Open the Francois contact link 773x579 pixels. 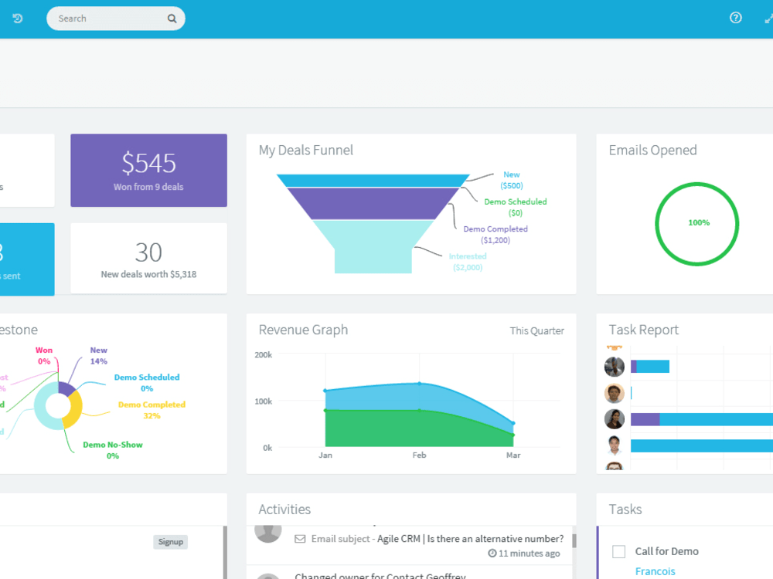[x=656, y=571]
